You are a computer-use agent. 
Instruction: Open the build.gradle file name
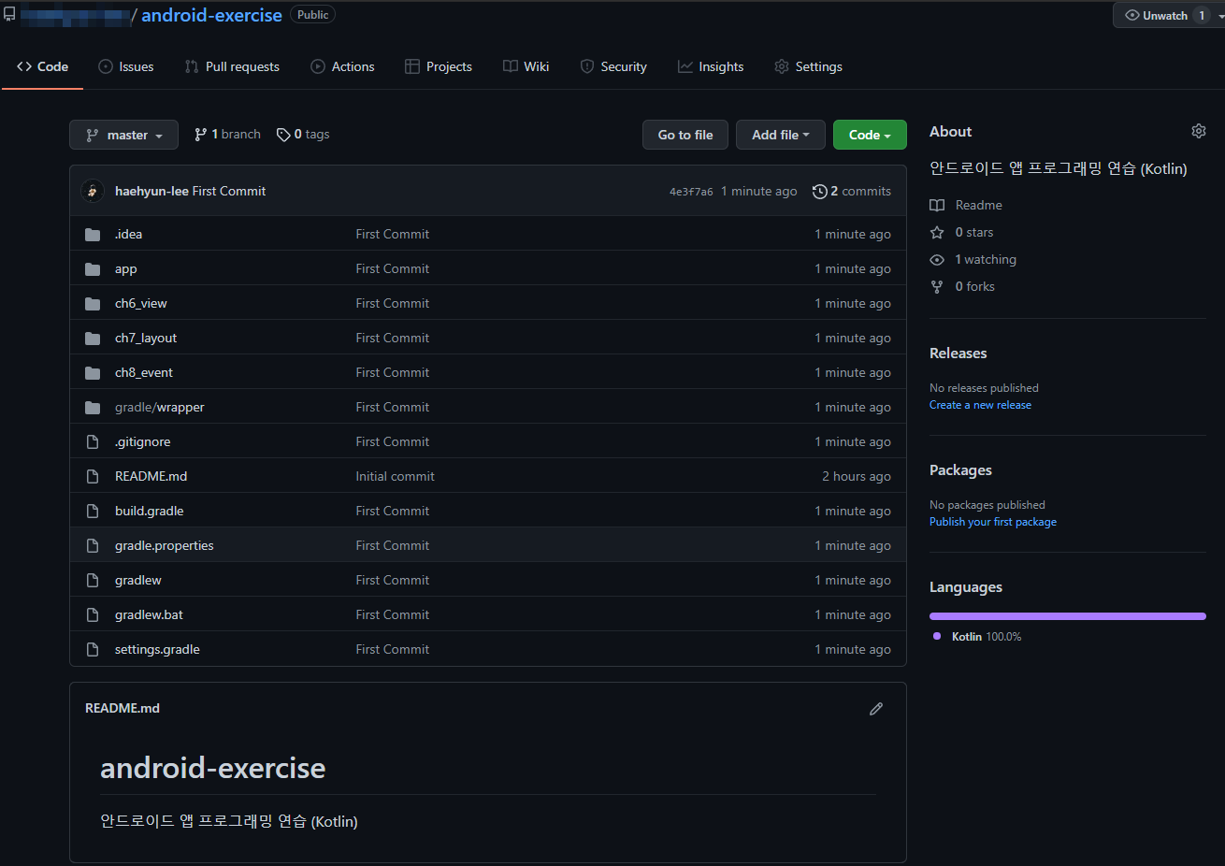[150, 511]
